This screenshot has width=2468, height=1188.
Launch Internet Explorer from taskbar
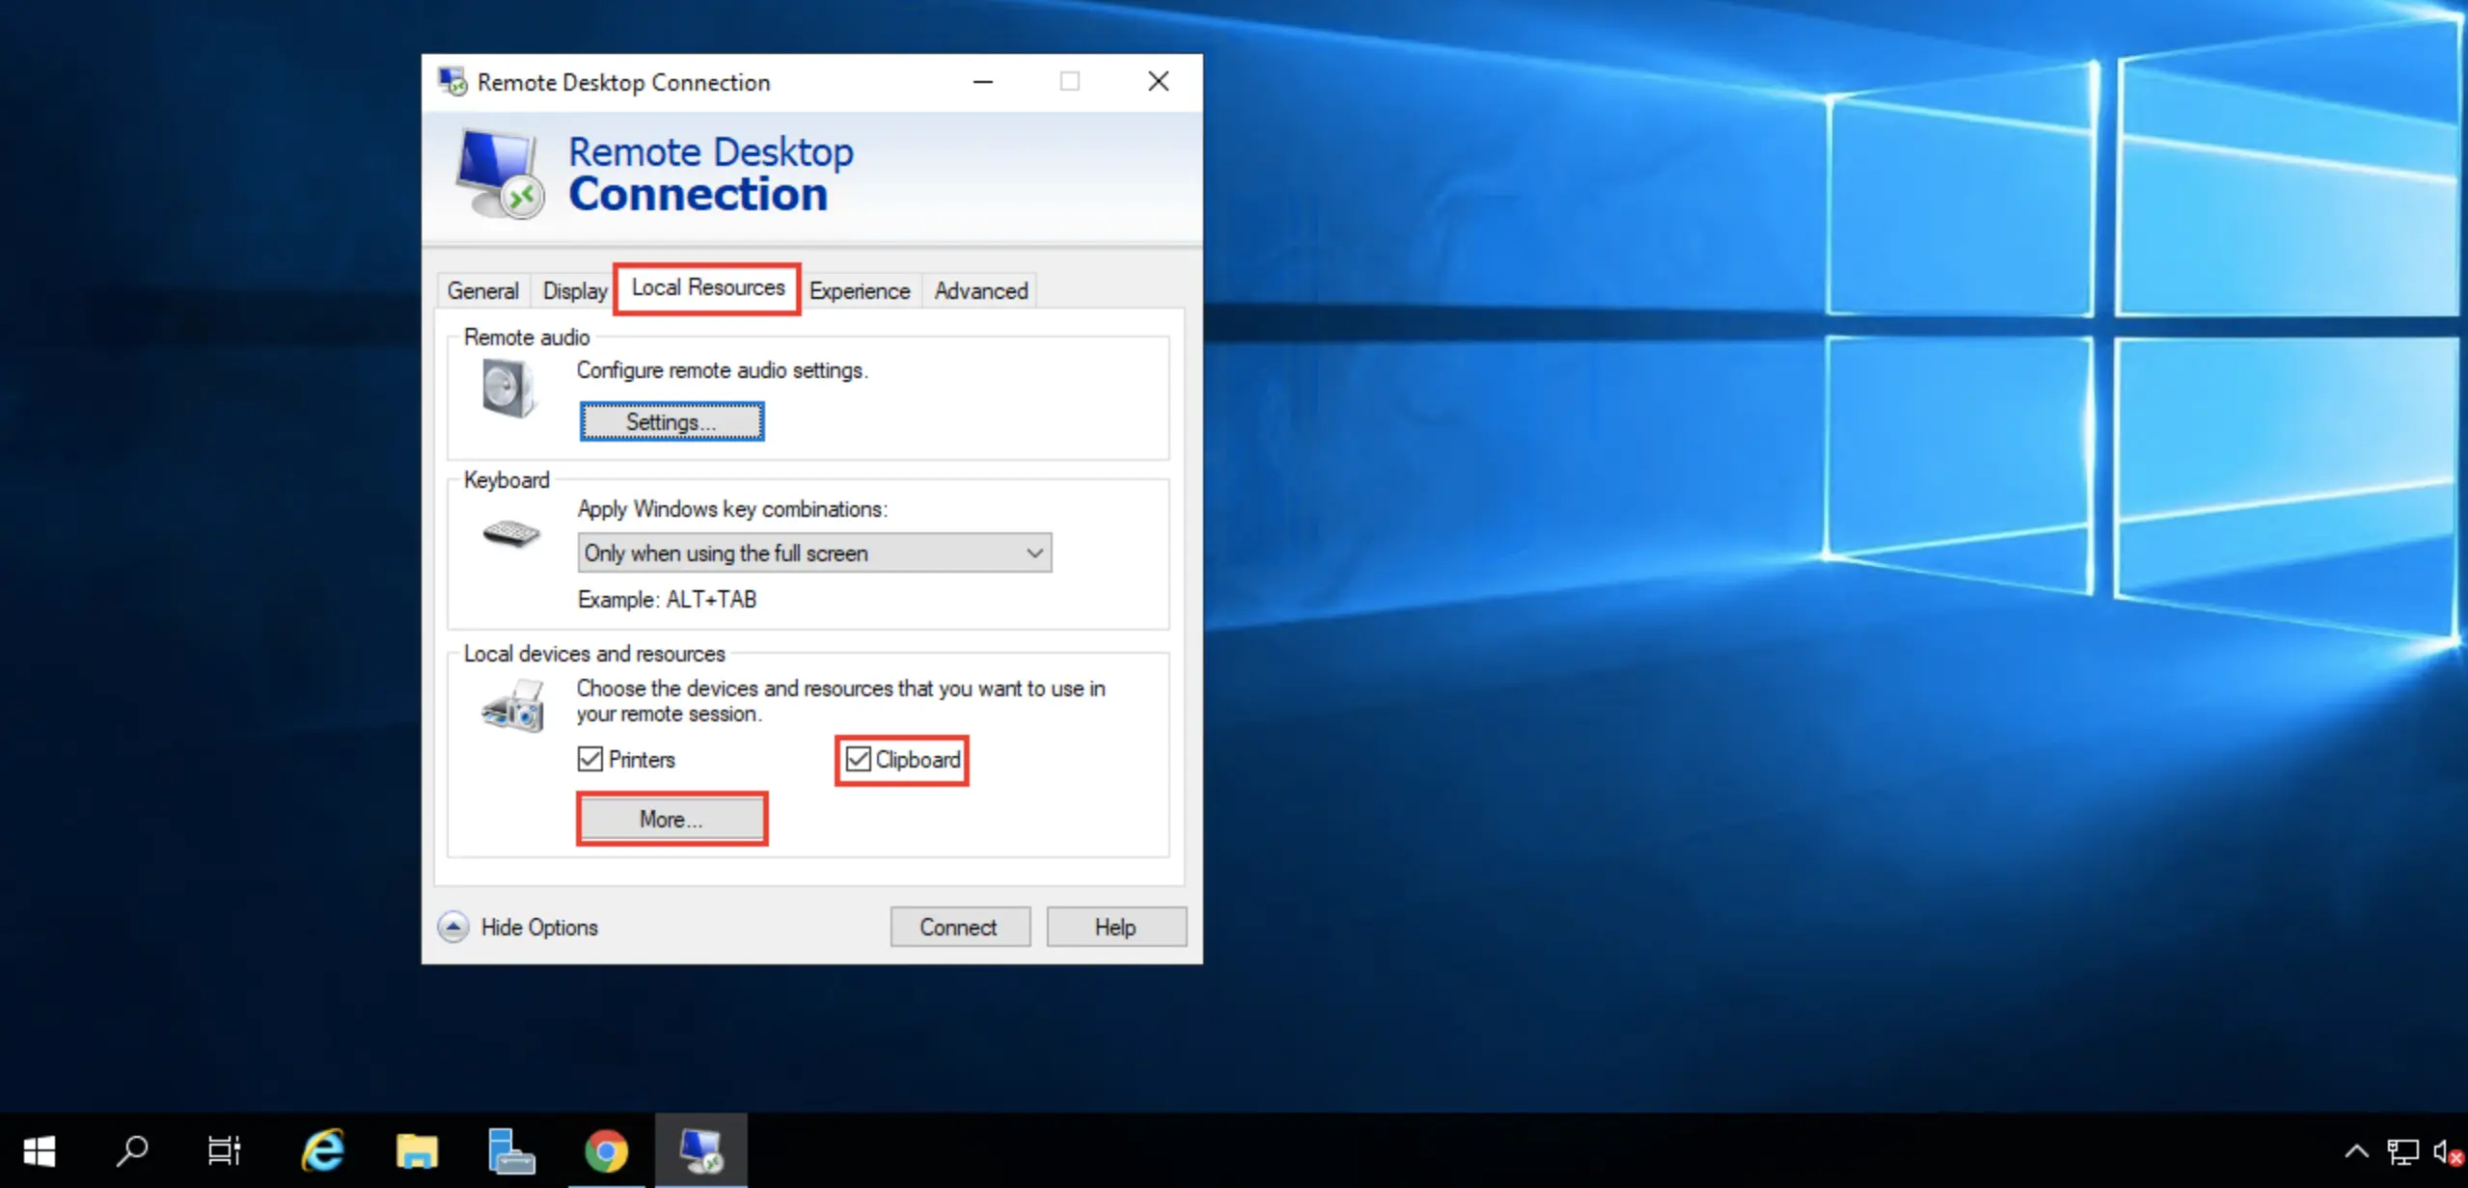(x=323, y=1150)
